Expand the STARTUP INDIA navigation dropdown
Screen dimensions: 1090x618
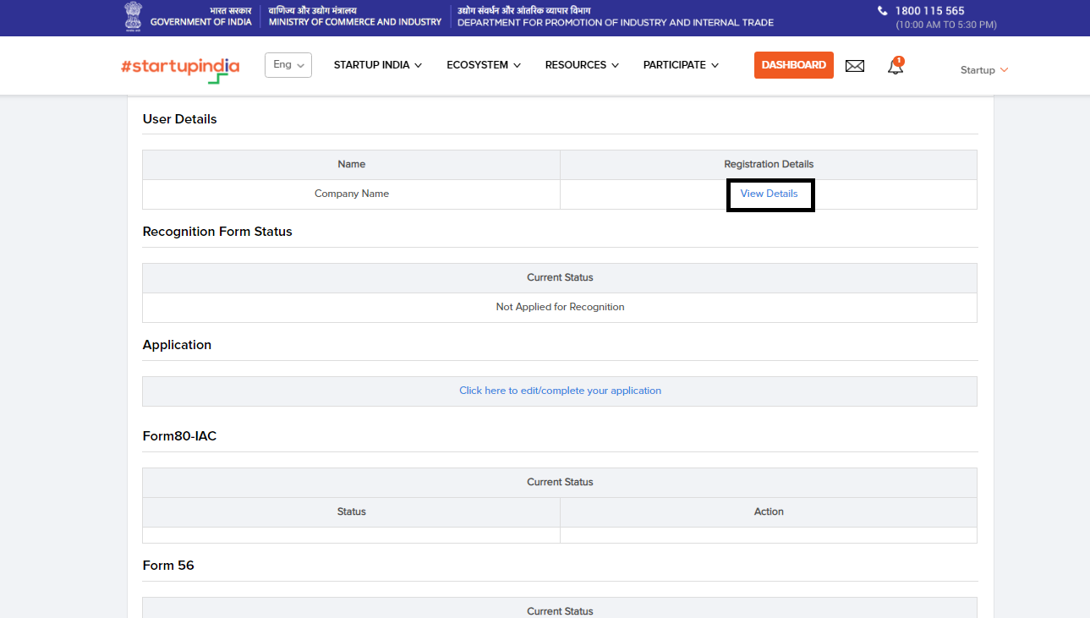[x=419, y=65]
